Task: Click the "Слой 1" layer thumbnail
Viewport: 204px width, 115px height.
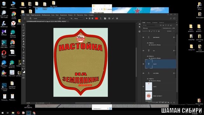Action: 149,87
